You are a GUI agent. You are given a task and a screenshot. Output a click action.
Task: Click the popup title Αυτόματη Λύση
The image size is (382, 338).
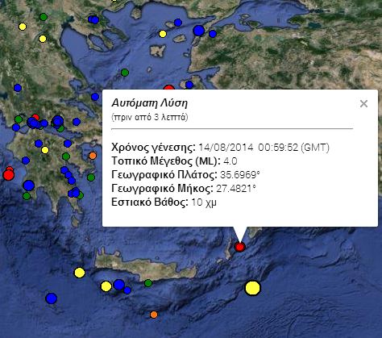150,103
